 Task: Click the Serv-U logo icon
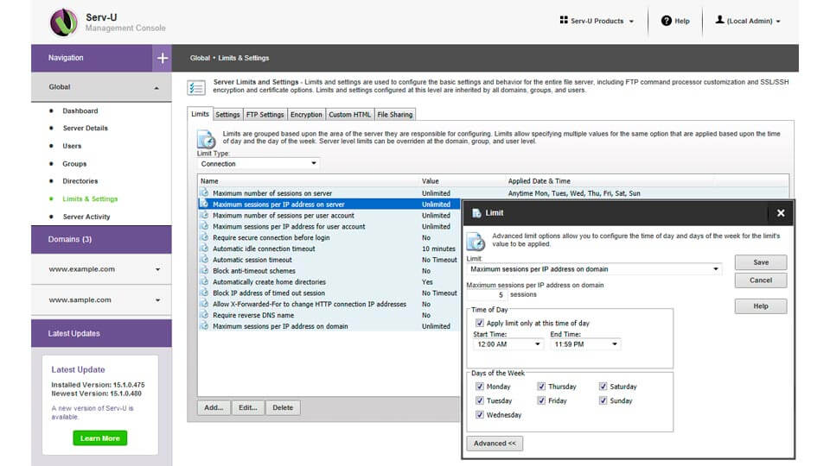click(x=63, y=22)
